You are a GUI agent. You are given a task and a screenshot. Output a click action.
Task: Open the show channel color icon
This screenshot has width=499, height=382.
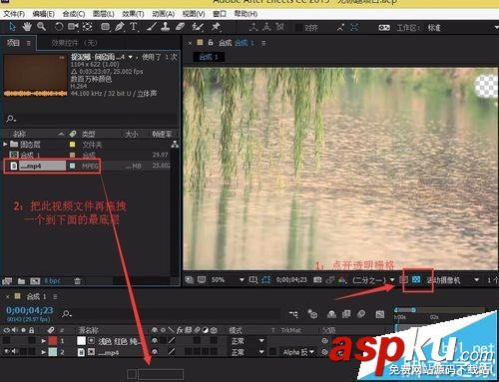(342, 280)
